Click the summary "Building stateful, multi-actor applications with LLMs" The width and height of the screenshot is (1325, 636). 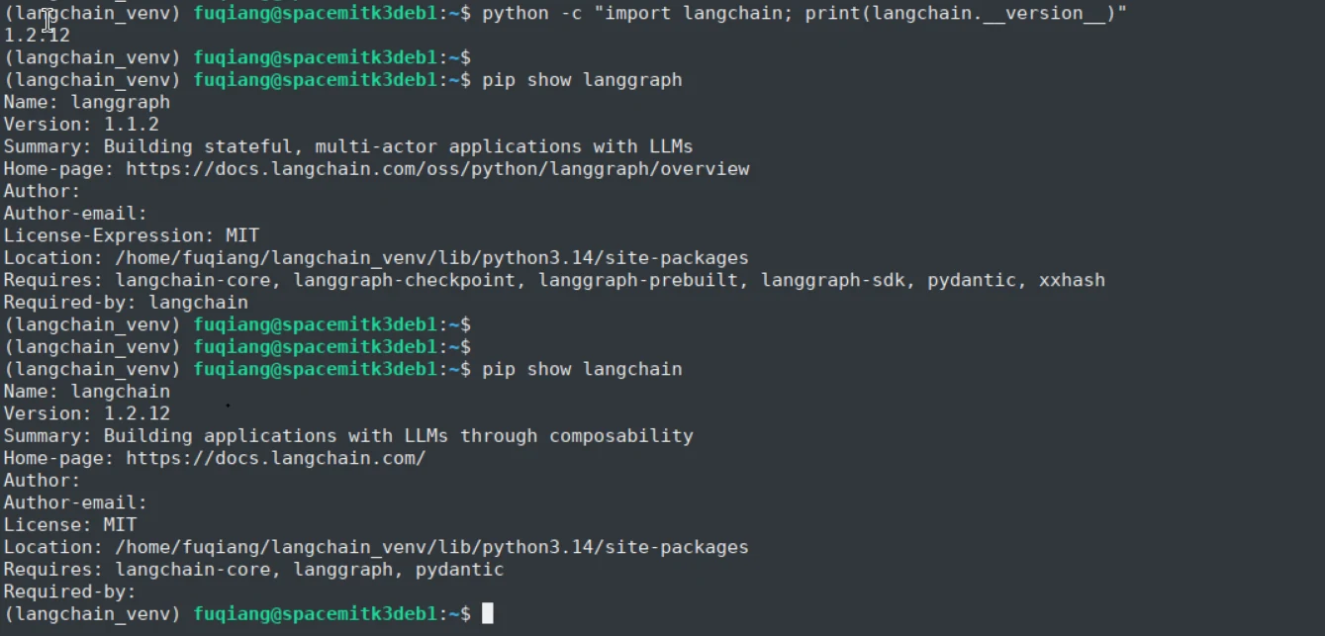[x=398, y=146]
